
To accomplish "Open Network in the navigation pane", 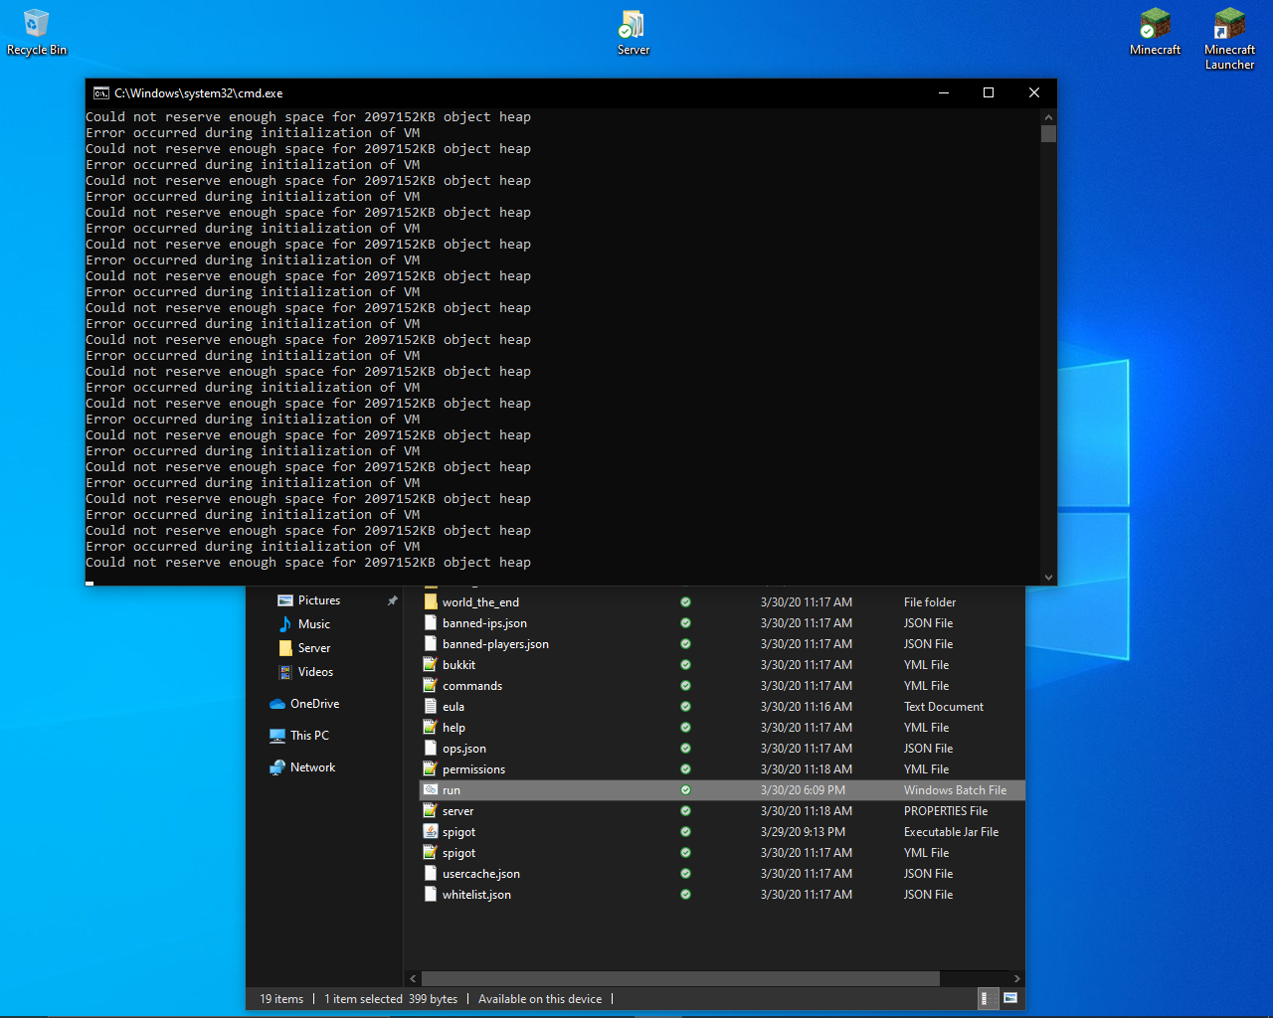I will coord(312,767).
